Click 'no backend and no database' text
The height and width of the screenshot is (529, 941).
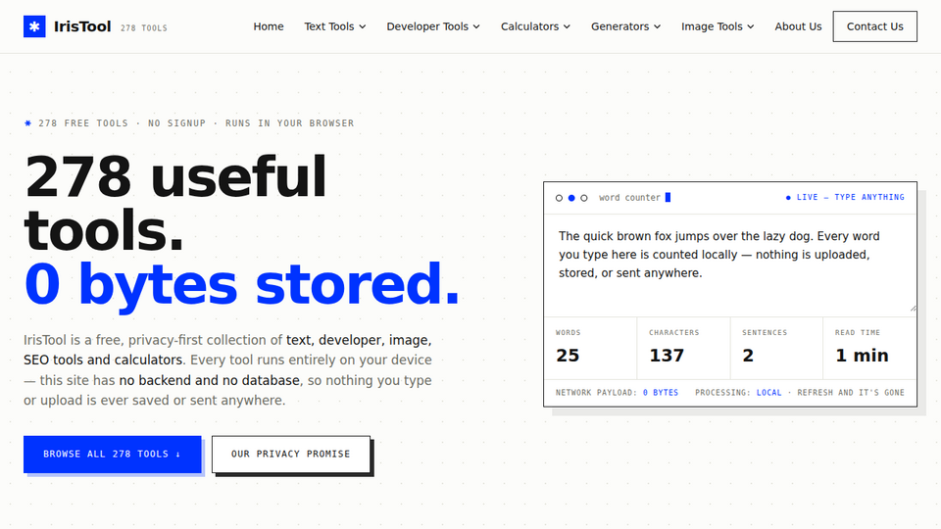click(x=209, y=380)
